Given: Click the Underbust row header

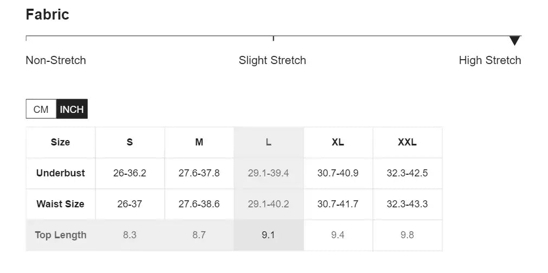Looking at the screenshot, I should tap(60, 173).
